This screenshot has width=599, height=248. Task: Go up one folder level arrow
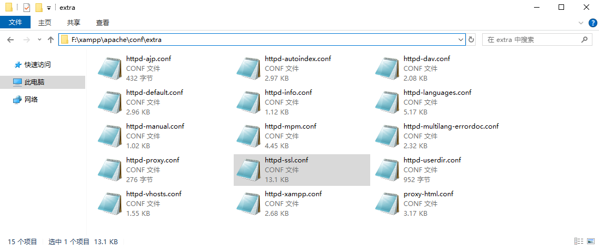tap(50, 40)
